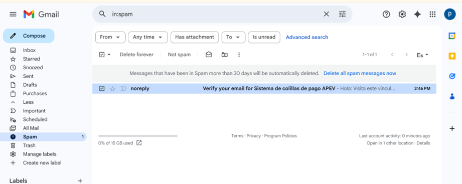Open the Any time filter dropdown
The width and height of the screenshot is (462, 184).
click(148, 37)
